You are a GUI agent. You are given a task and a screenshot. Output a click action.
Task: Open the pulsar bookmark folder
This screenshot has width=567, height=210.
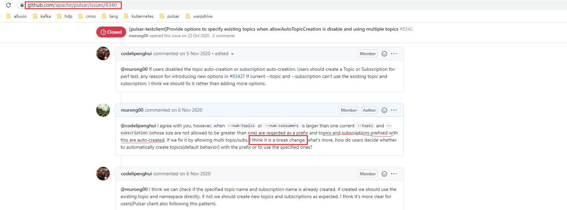click(169, 16)
